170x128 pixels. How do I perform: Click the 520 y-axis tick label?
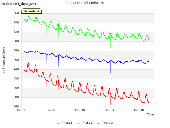pyautogui.click(x=16, y=32)
